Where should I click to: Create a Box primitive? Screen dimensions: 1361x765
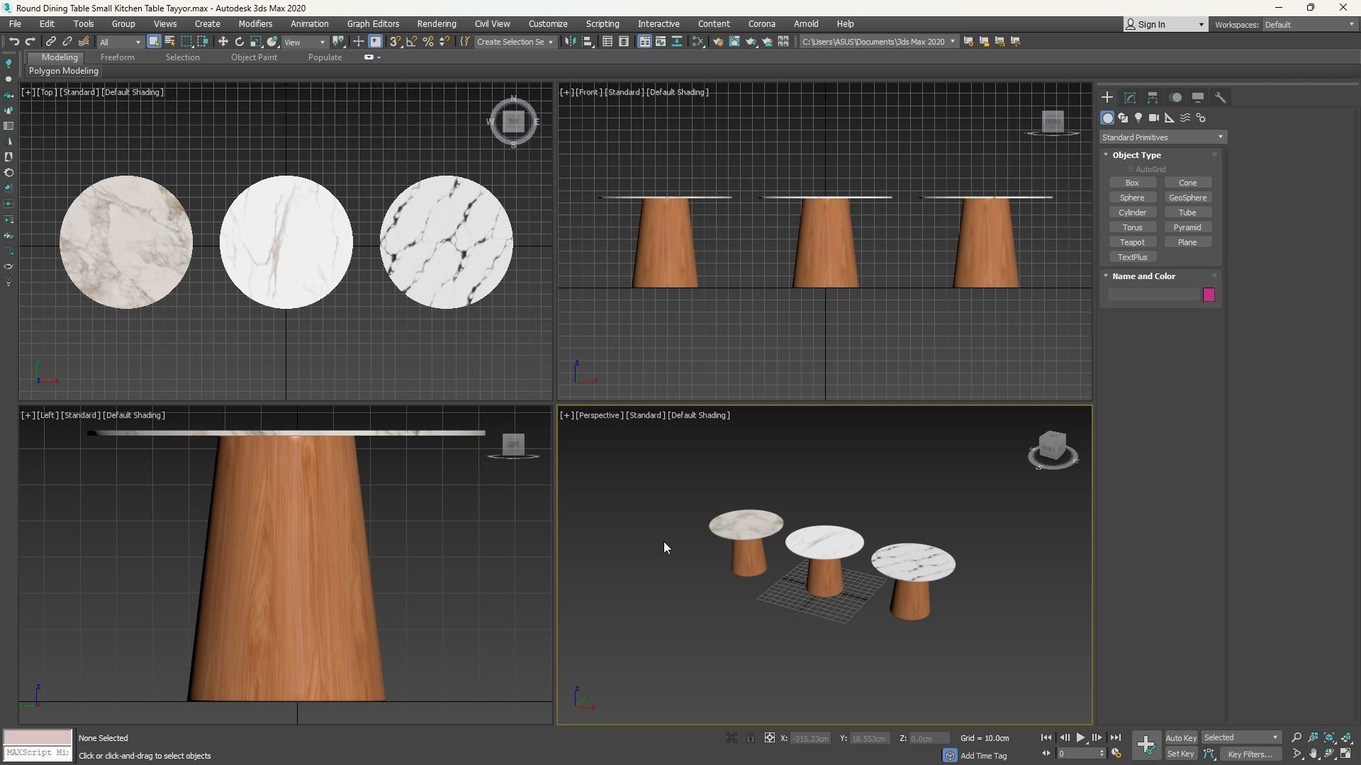click(1132, 183)
